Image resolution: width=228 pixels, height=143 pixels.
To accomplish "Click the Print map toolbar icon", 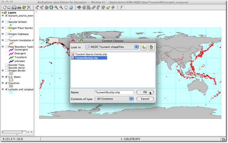I will (19, 7).
